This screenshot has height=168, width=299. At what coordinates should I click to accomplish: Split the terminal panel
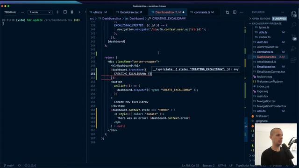[65, 12]
